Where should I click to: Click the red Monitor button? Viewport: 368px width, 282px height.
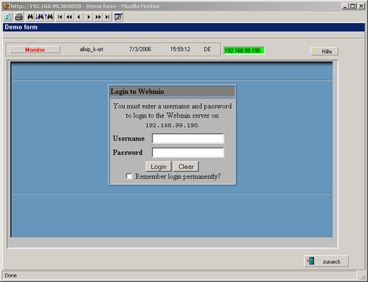click(x=35, y=50)
